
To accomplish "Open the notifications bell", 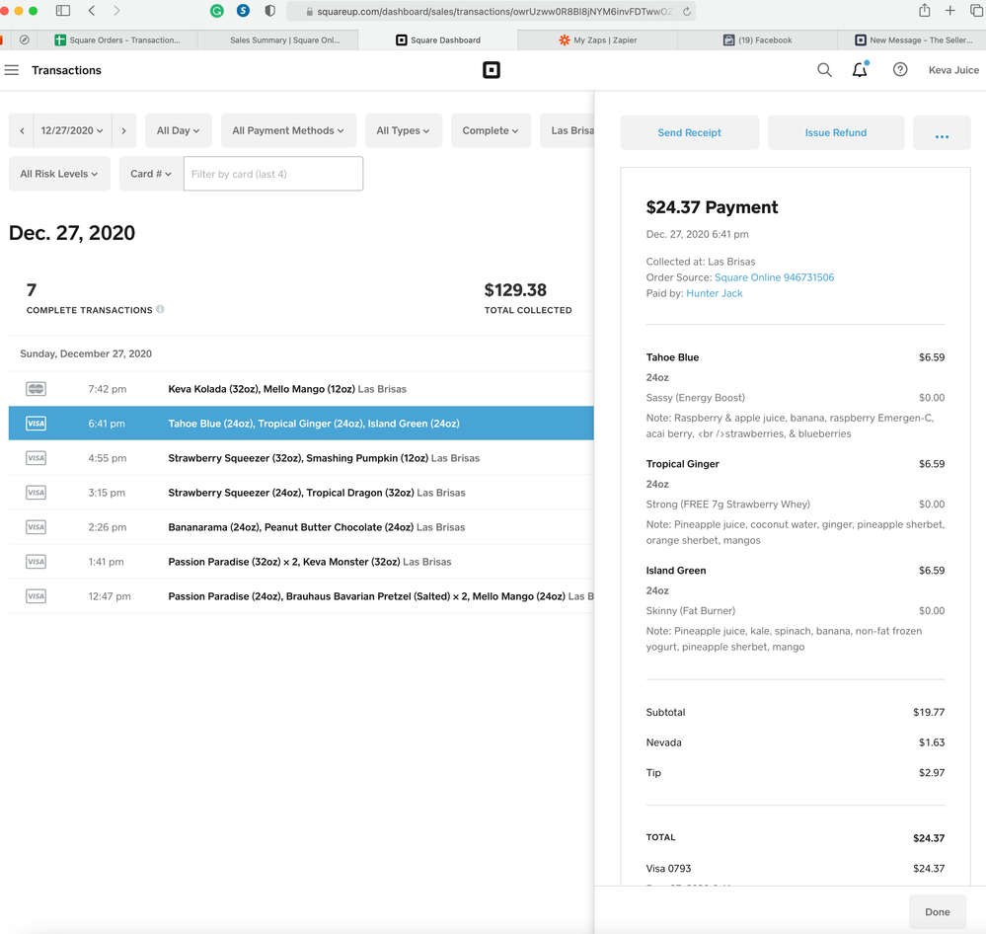I will coord(860,70).
